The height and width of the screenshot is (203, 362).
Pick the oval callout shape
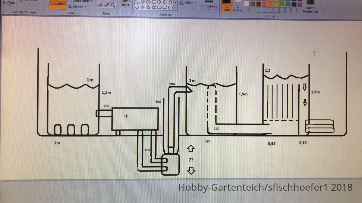click(x=165, y=7)
